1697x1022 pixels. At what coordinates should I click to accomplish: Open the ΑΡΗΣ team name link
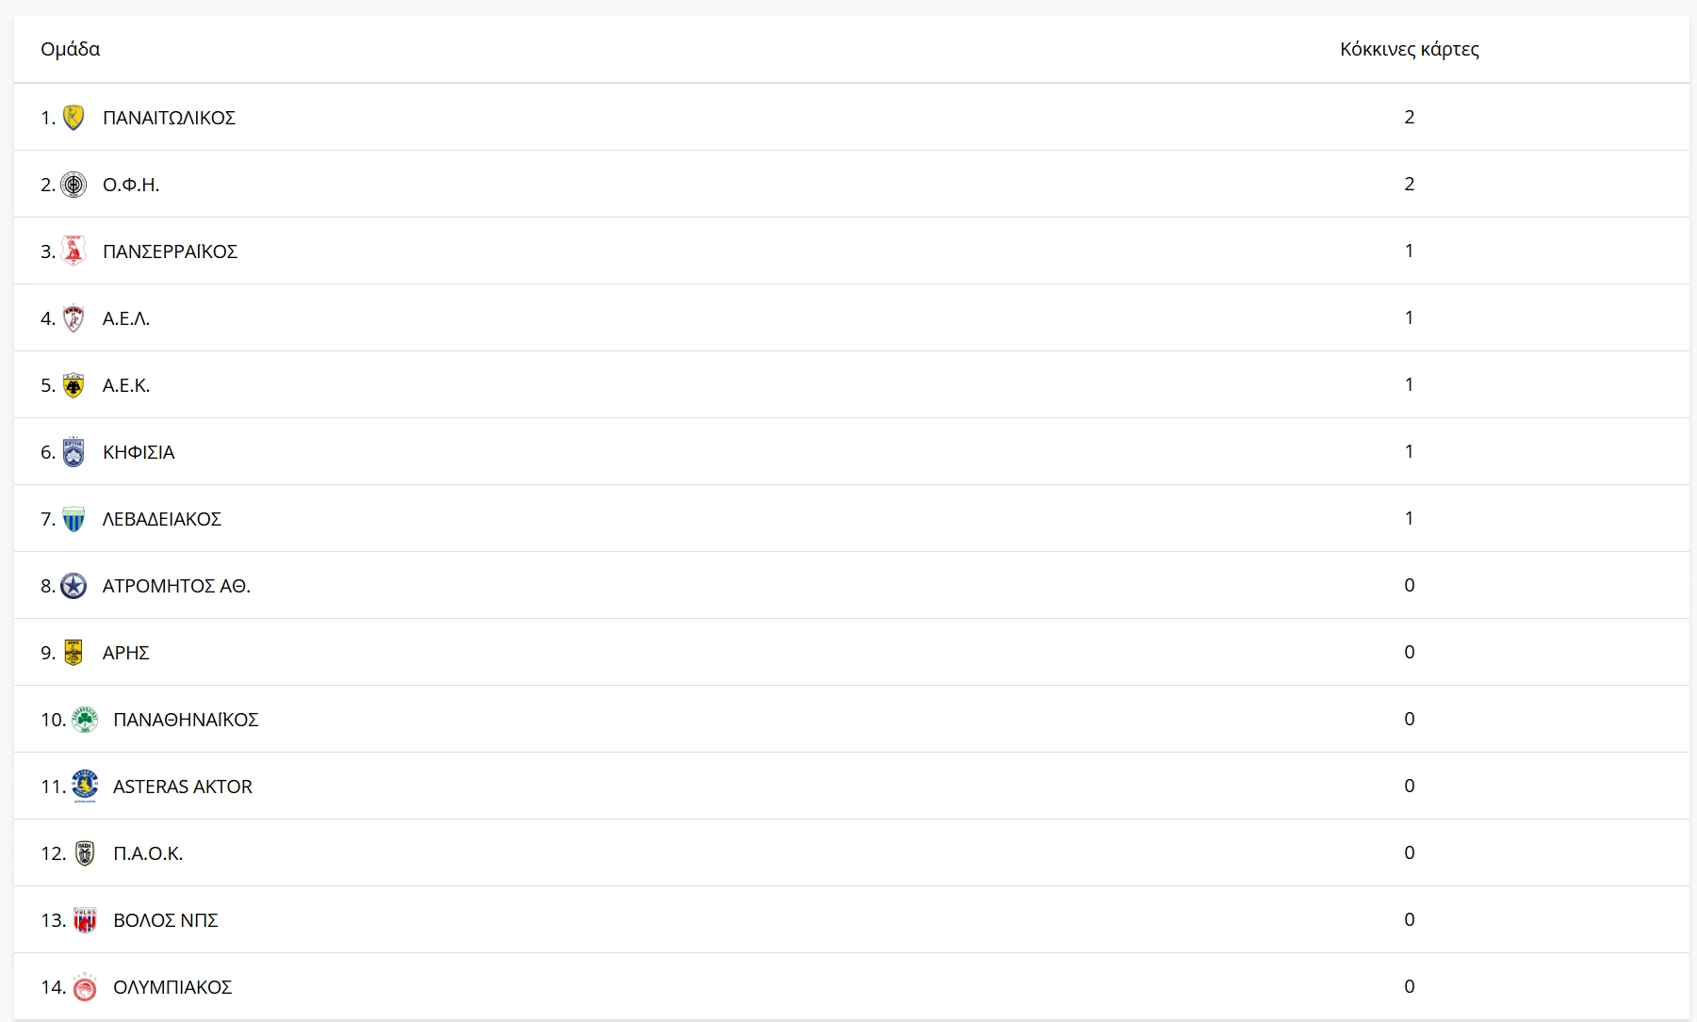tap(125, 653)
